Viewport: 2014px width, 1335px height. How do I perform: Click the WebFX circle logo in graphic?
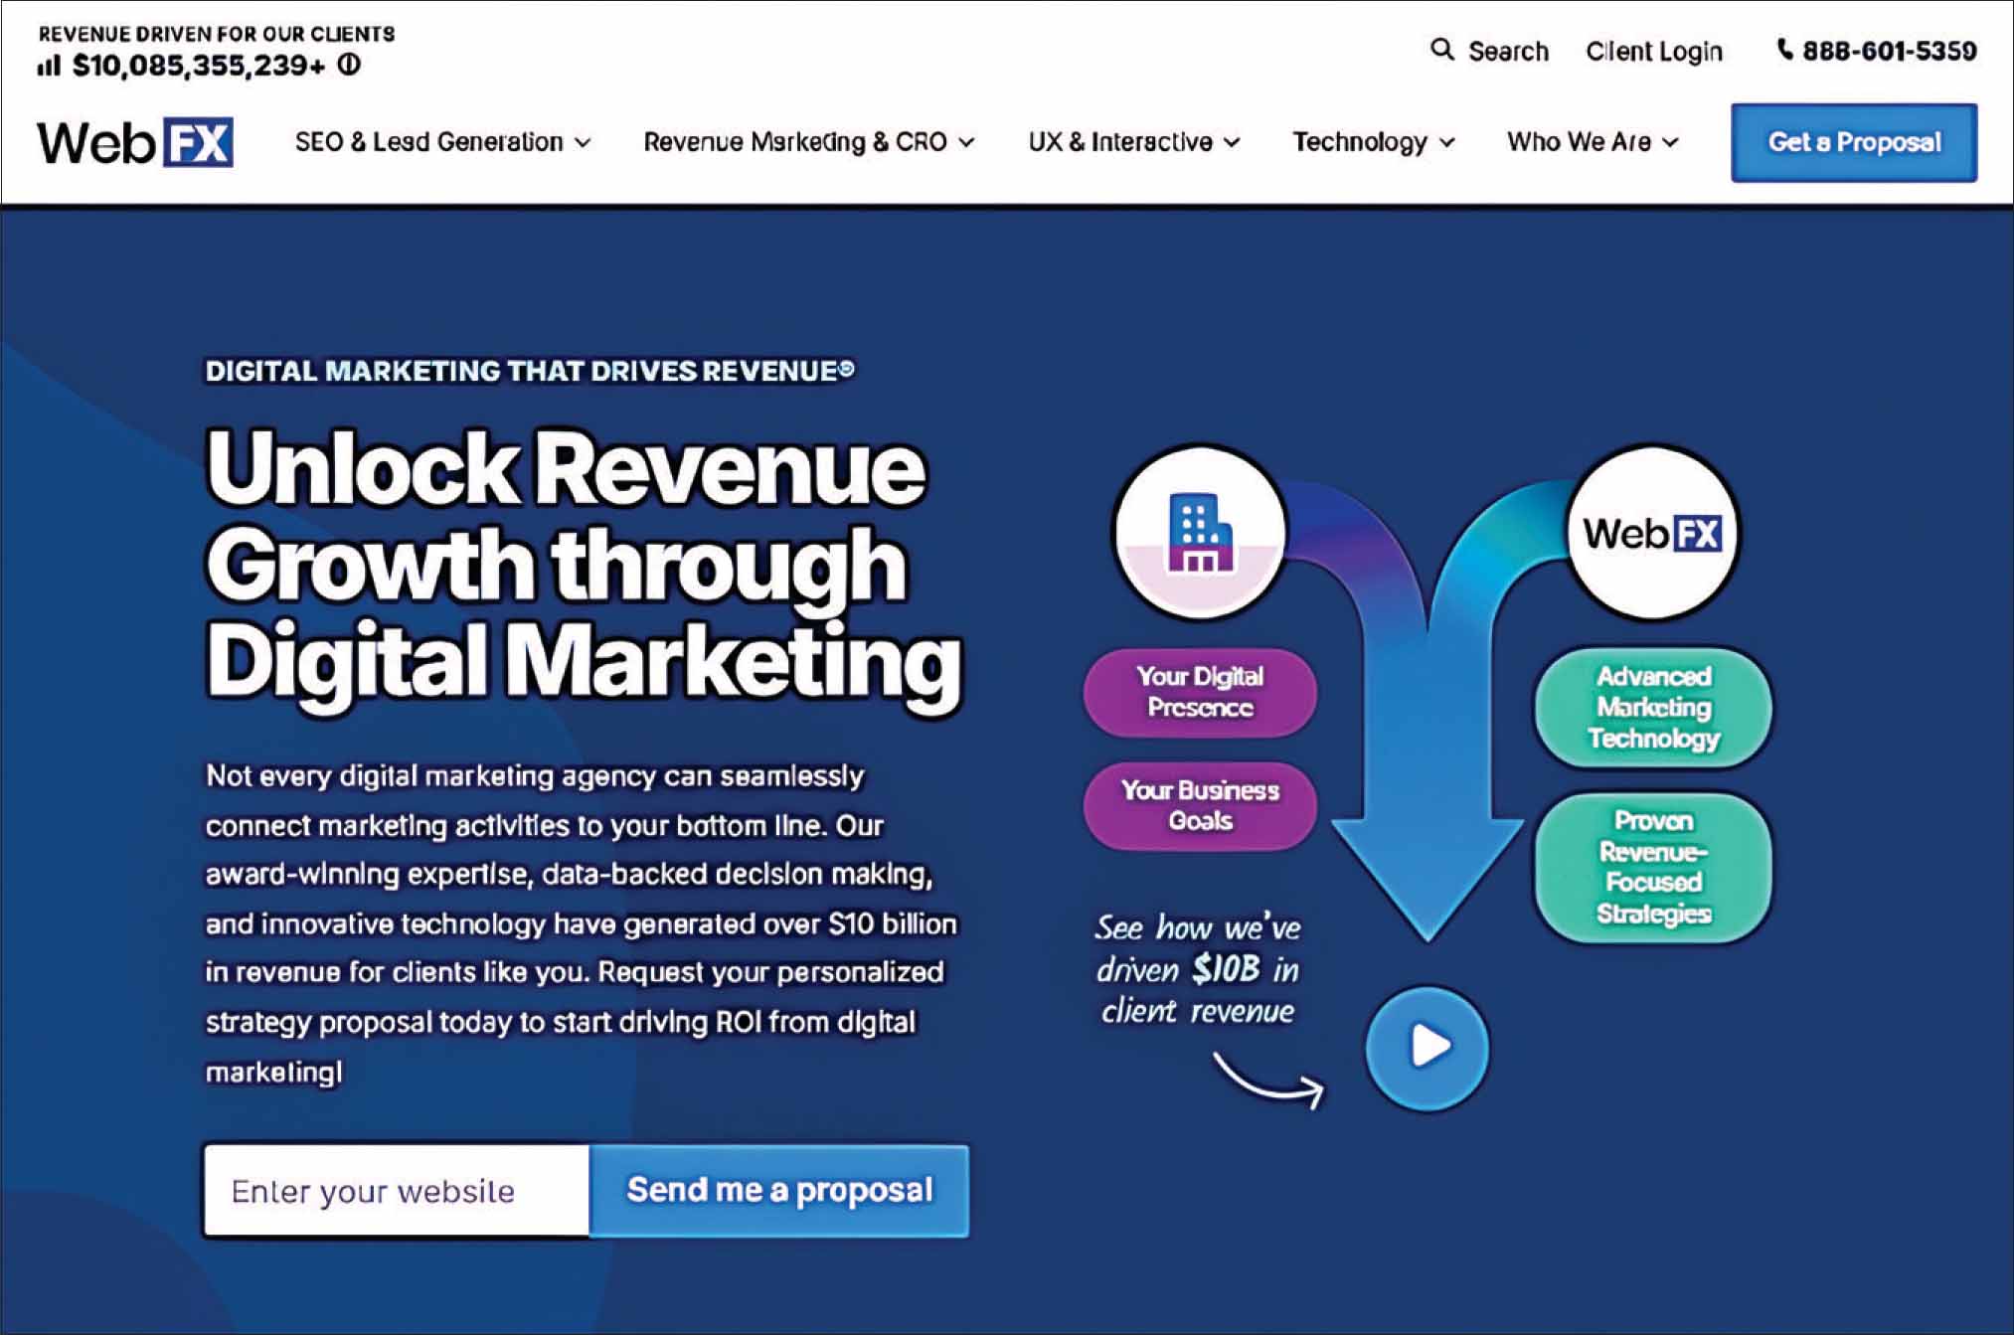pos(1652,533)
